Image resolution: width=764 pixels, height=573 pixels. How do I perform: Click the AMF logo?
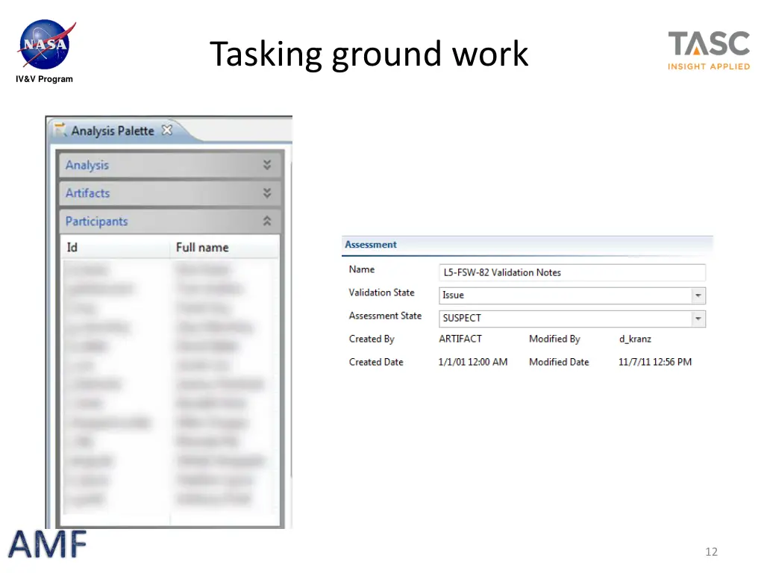[48, 544]
